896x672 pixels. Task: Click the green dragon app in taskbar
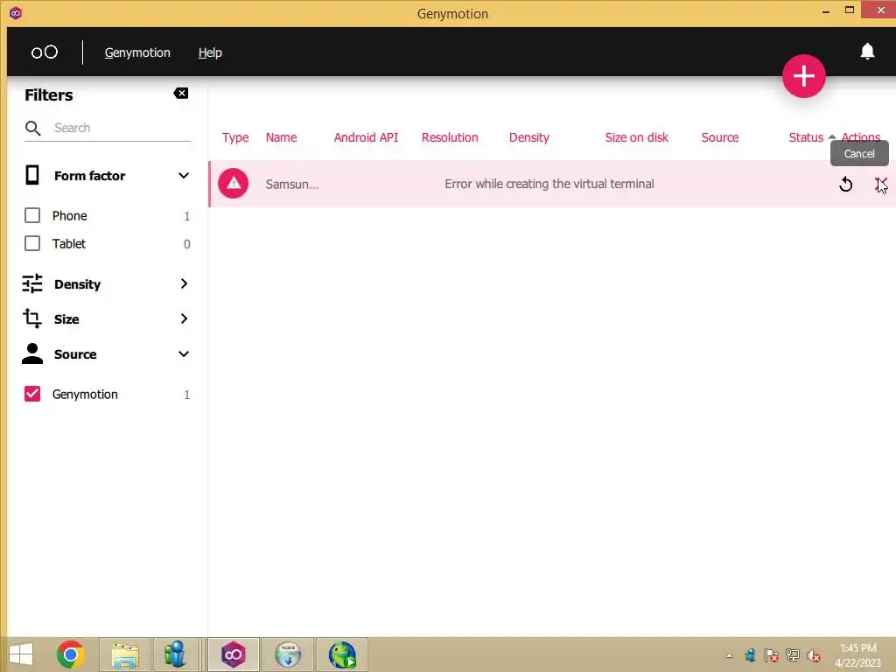[342, 654]
